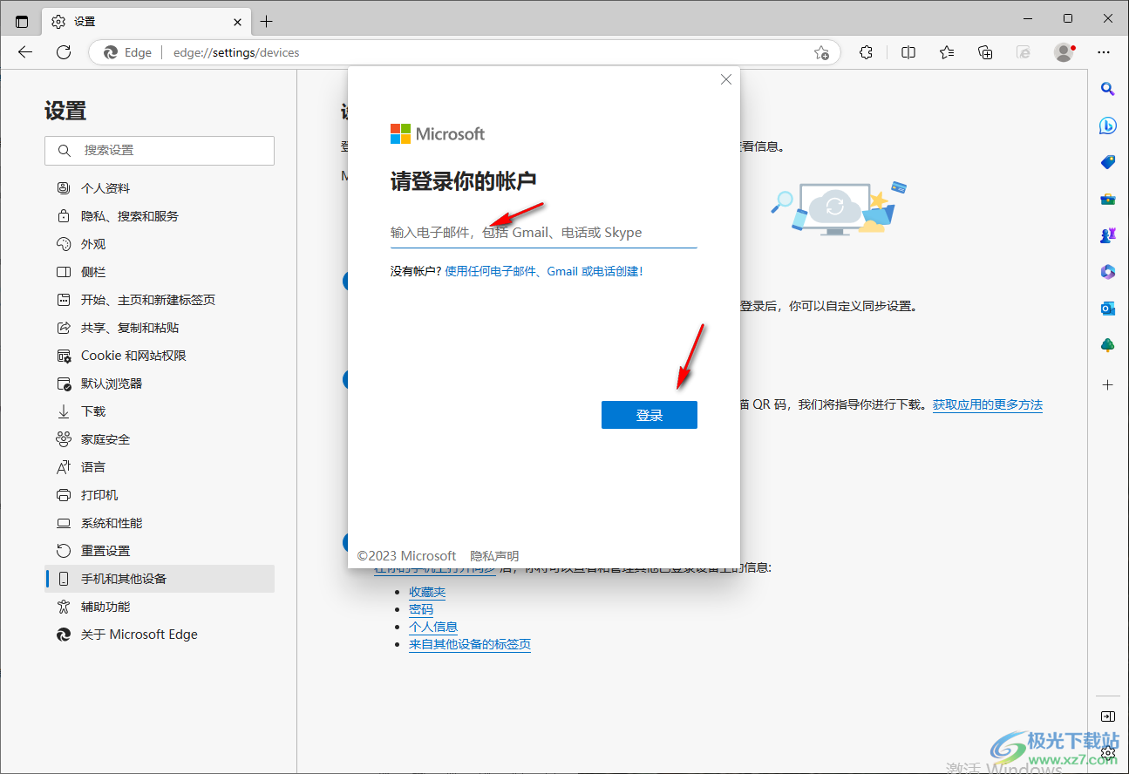The width and height of the screenshot is (1129, 774).
Task: Open Settings and more ellipsis menu
Action: 1105,52
